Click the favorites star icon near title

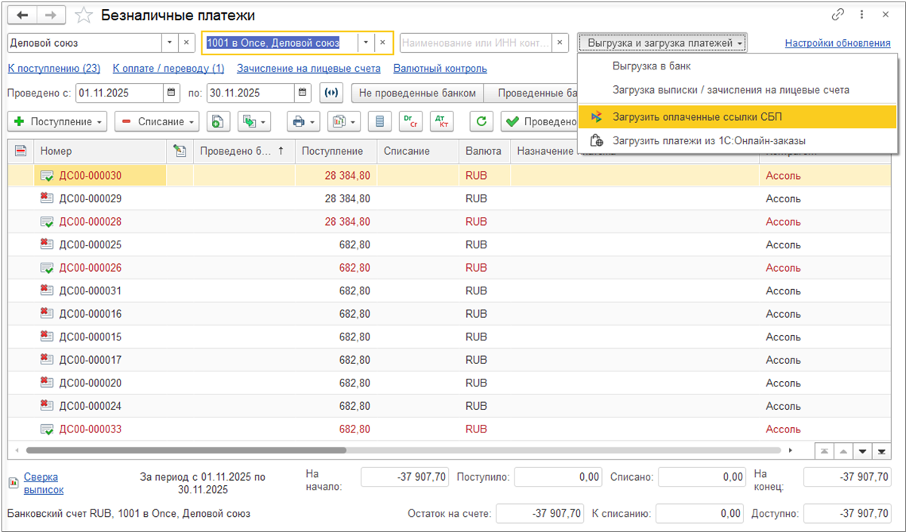[x=84, y=16]
